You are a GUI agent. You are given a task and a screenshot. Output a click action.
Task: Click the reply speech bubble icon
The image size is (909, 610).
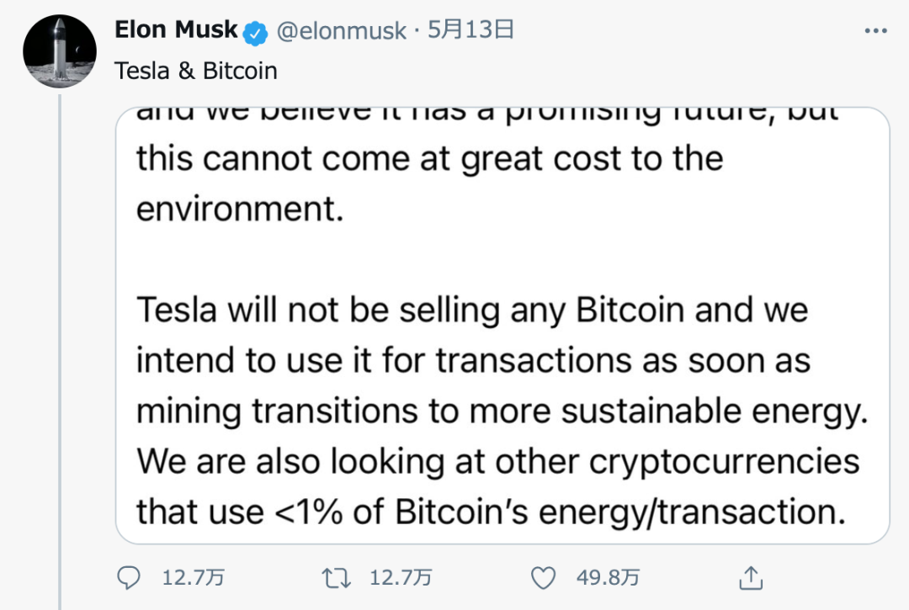tap(128, 577)
